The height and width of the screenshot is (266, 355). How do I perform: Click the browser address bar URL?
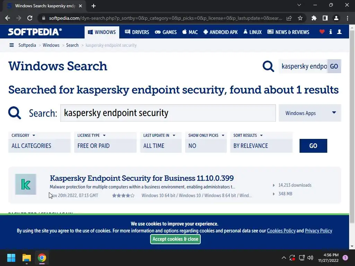point(165,18)
